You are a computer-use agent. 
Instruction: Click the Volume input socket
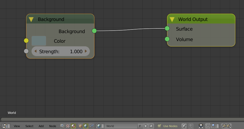pyautogui.click(x=167, y=39)
